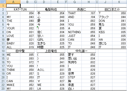This screenshot has height=91, width=127.
Task: Click the cell containing 愛す
Action: coord(74,55)
